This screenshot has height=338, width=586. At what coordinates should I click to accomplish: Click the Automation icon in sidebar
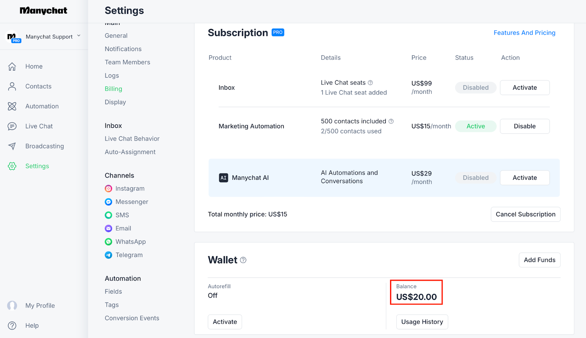tap(12, 106)
